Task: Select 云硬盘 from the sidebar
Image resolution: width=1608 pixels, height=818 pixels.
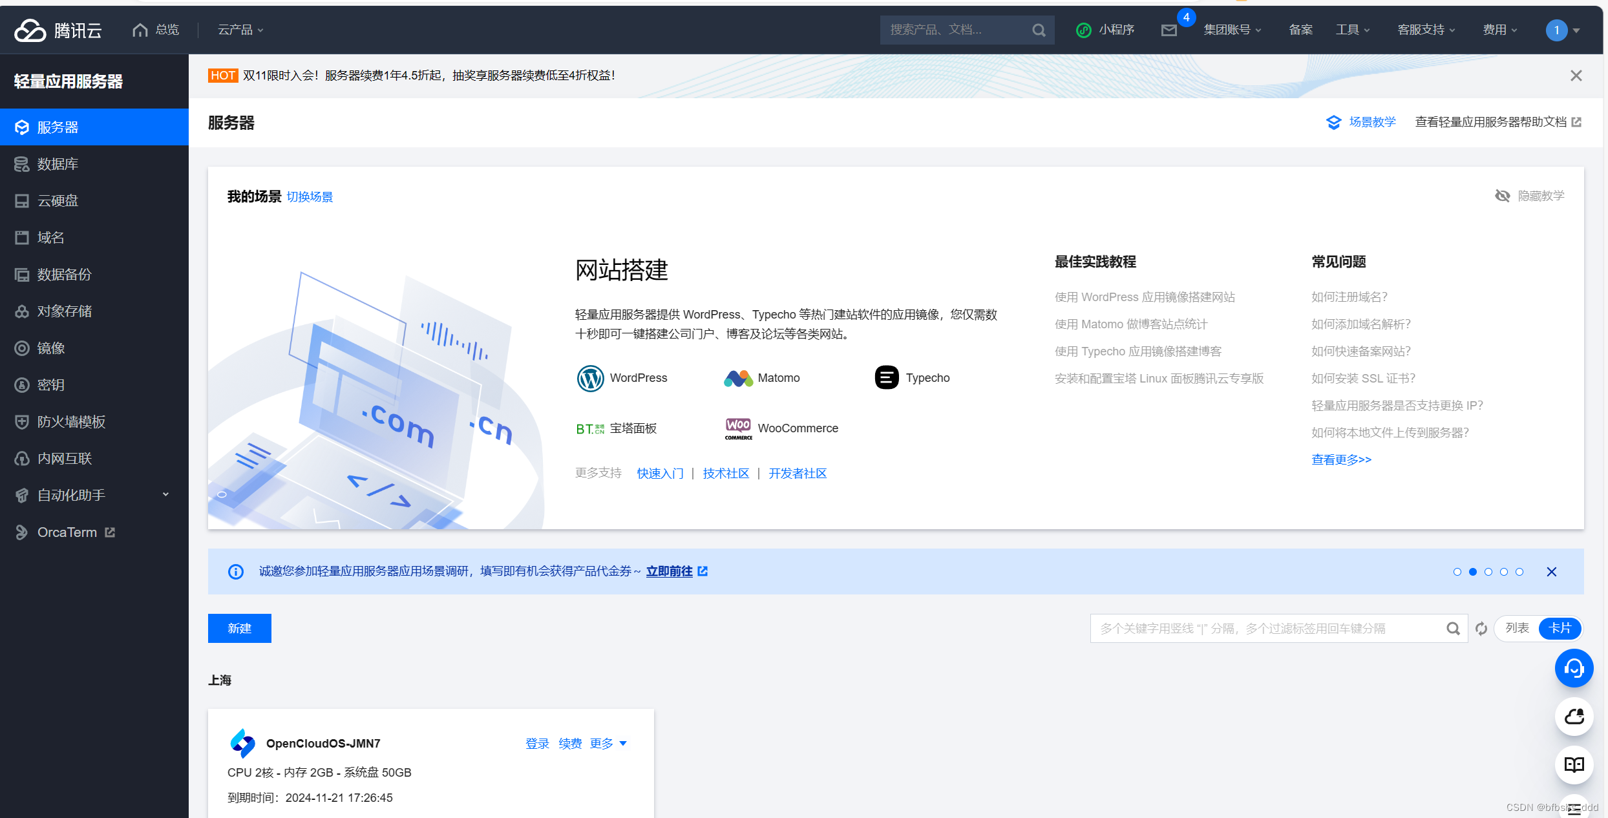Action: [57, 200]
